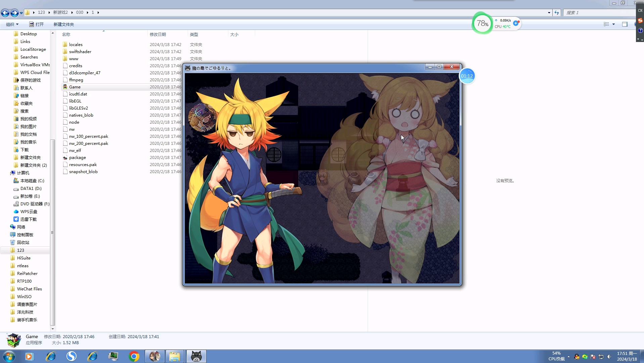
Task: Sort by 修改日期 column header
Action: click(x=157, y=34)
